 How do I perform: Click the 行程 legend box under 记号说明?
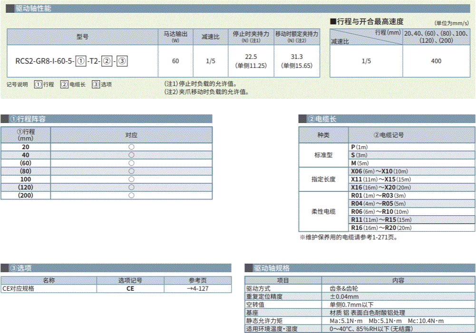(38, 85)
